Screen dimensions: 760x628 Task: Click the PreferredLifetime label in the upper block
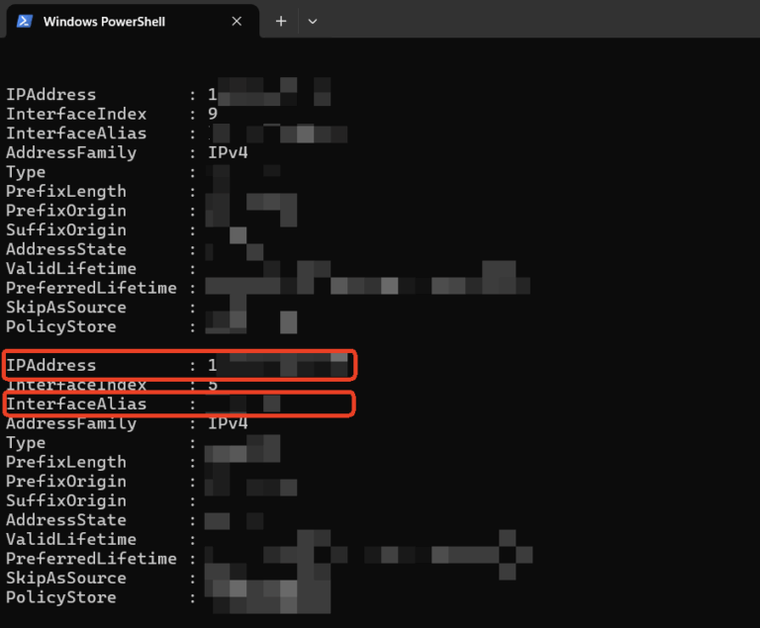91,289
